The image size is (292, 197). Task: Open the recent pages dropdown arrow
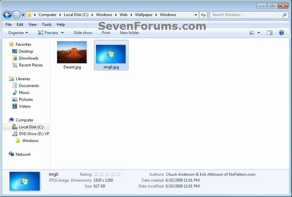pos(23,15)
